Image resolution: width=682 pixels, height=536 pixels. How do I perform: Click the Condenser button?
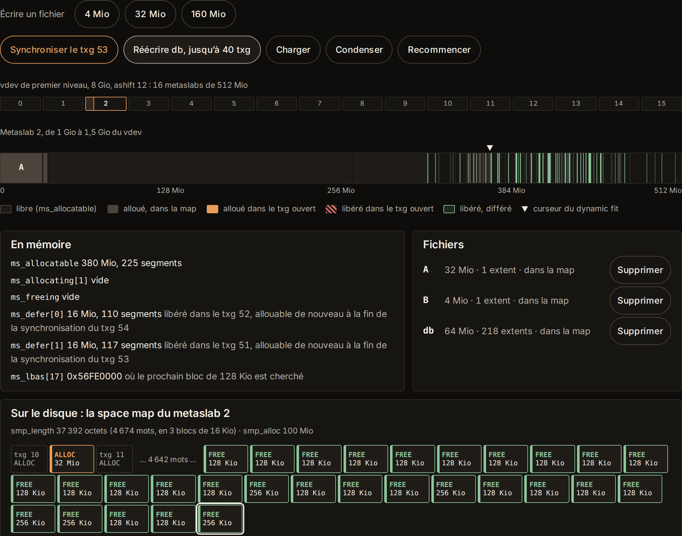tap(359, 50)
